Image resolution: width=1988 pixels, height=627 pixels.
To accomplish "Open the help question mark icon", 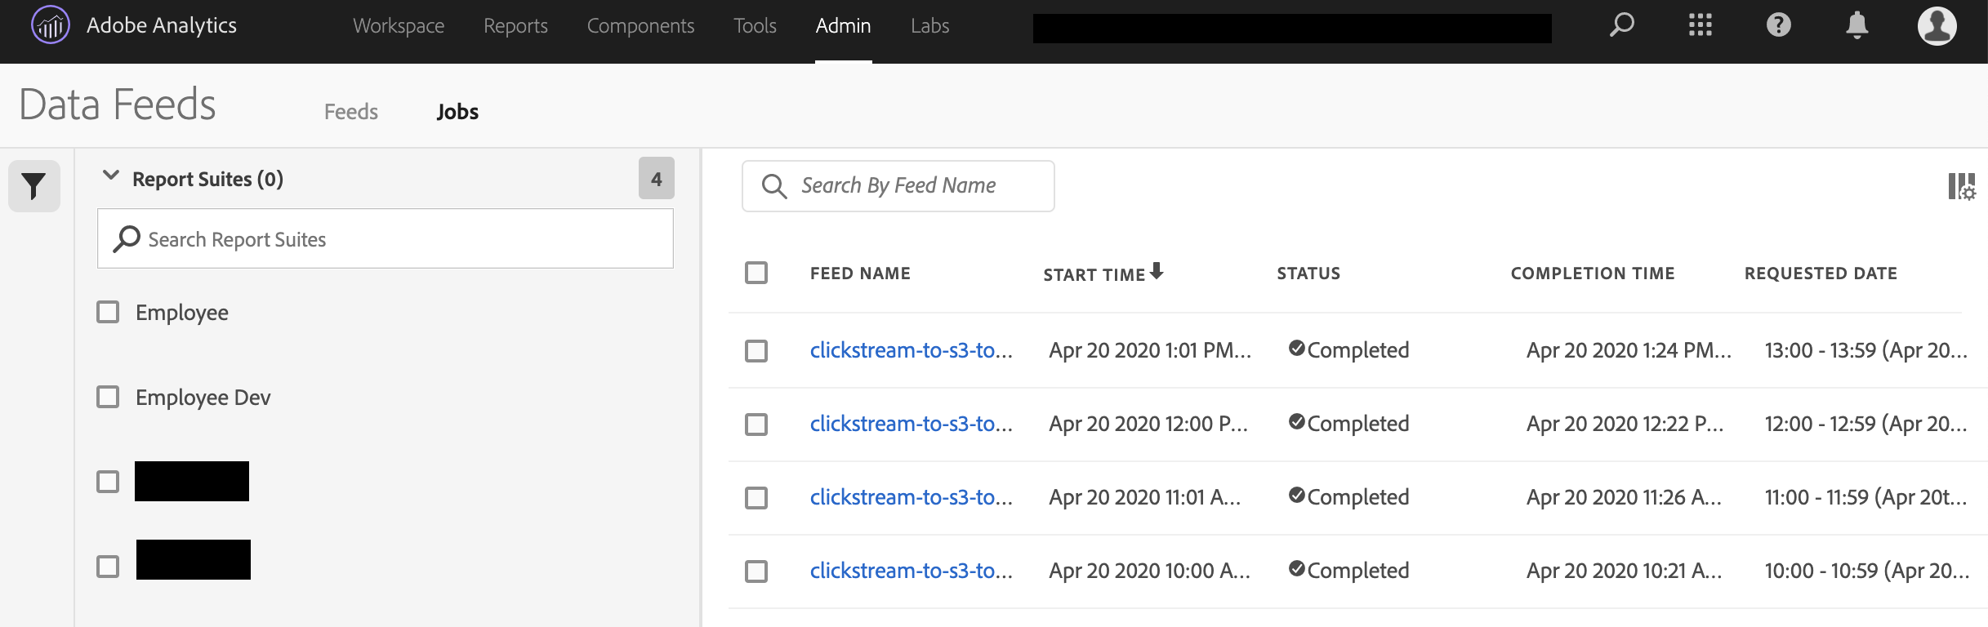I will point(1778,24).
